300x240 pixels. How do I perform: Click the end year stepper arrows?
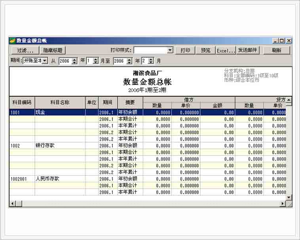coord(129,61)
